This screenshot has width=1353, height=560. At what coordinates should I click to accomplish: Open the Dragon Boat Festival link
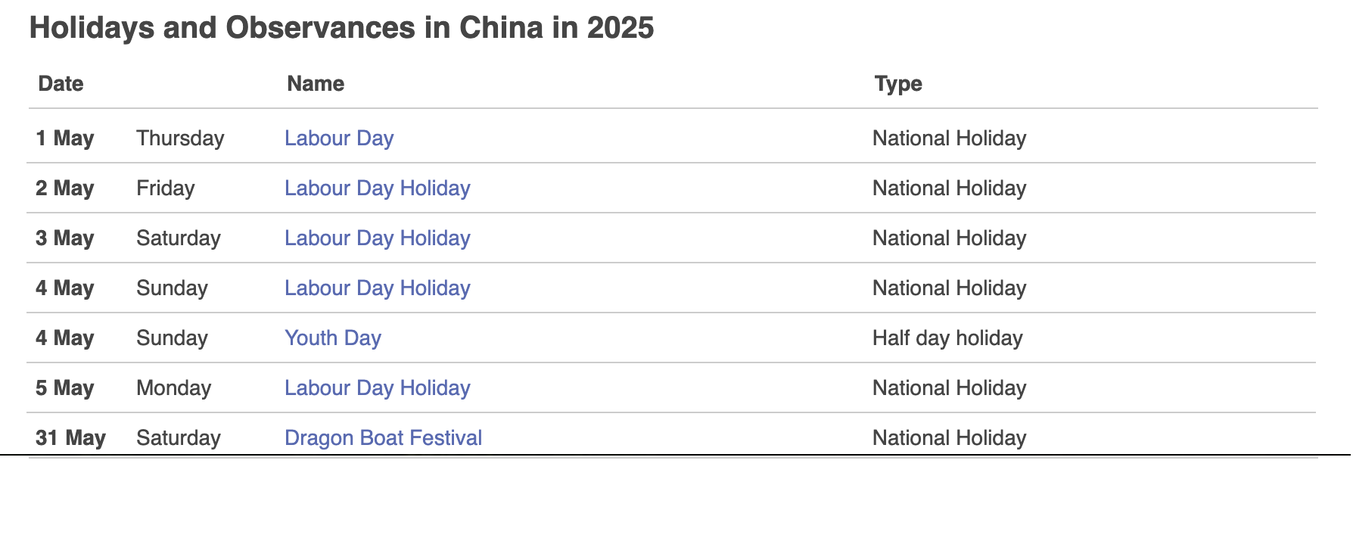pos(384,437)
